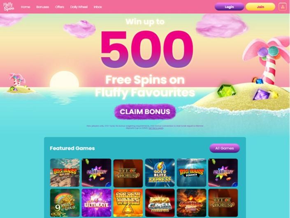Click the Fluffy Spins logo
Image resolution: width=290 pixels, height=218 pixels.
click(x=9, y=7)
